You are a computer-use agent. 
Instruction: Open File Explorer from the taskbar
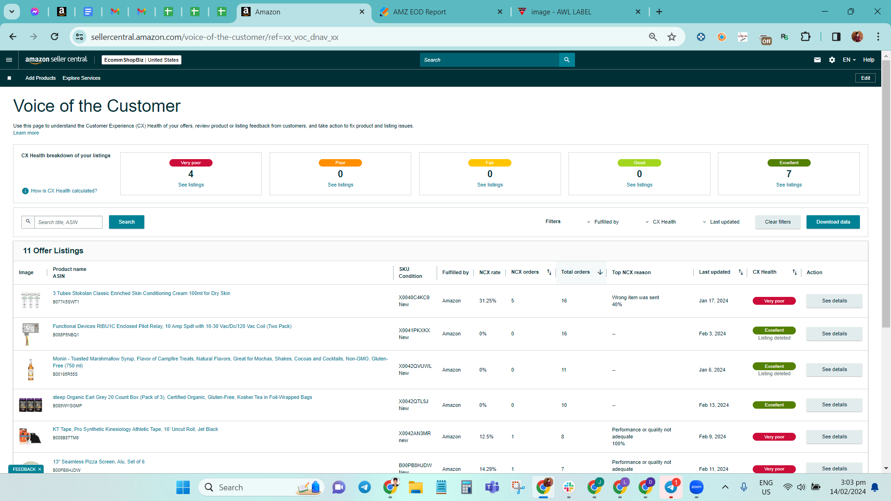(x=415, y=487)
